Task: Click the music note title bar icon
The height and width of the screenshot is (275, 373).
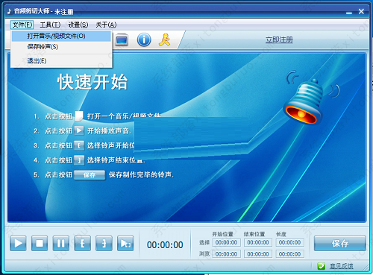Action: (9, 11)
